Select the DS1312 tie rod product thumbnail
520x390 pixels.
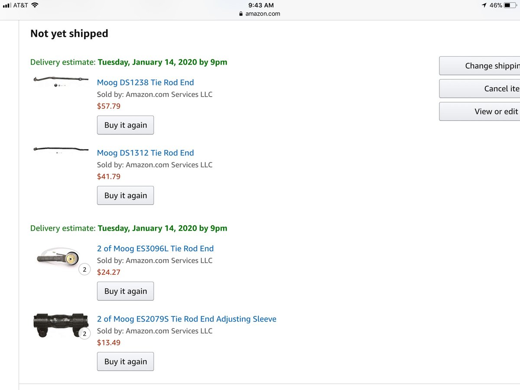(61, 150)
